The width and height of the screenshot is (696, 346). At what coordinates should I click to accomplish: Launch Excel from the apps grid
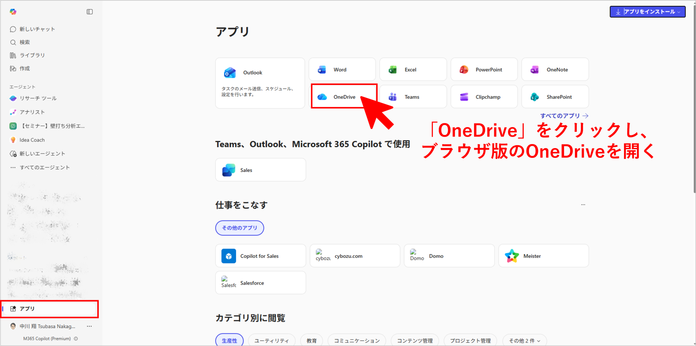point(413,70)
